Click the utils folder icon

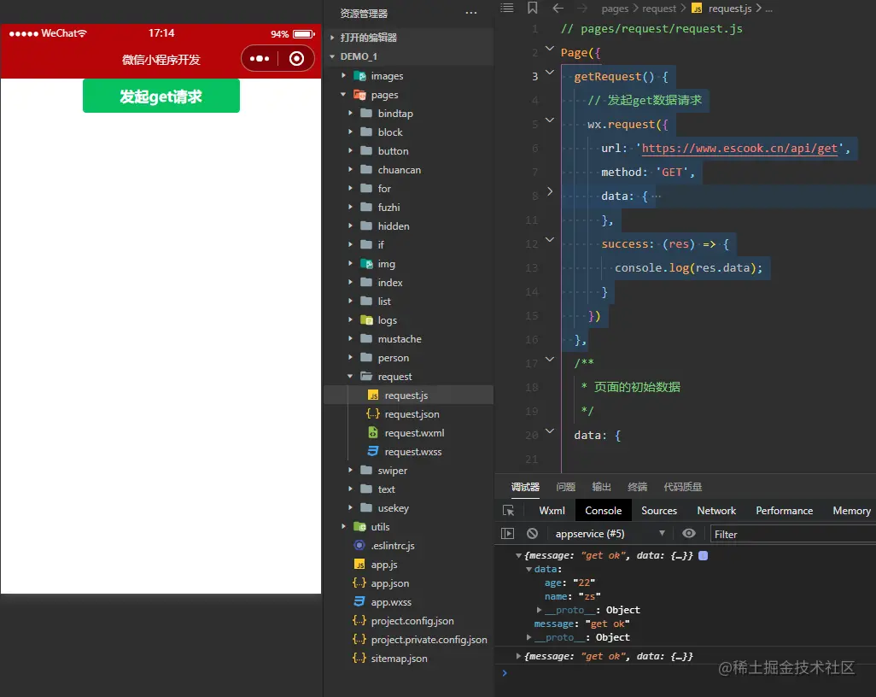point(359,527)
